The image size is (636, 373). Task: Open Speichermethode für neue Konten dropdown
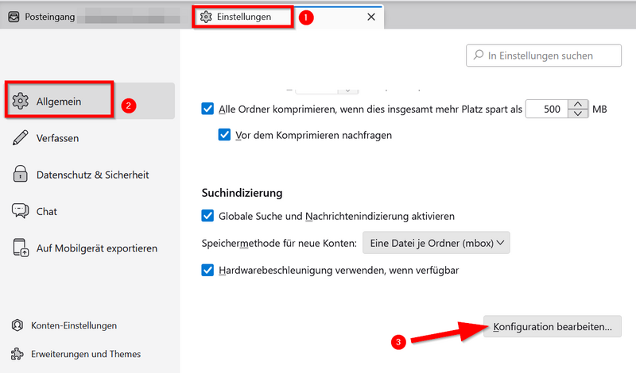tap(436, 243)
